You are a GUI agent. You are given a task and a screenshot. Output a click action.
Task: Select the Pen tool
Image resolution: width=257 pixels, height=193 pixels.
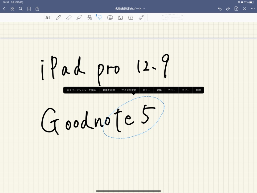tap(58, 18)
